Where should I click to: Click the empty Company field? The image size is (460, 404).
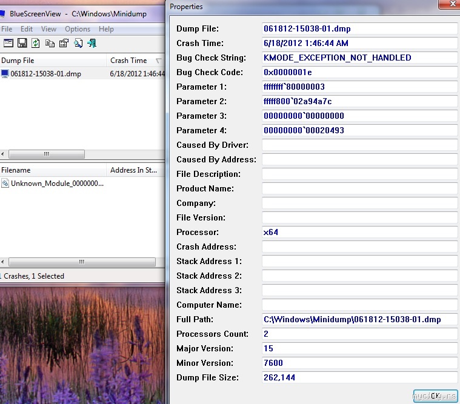[359, 203]
